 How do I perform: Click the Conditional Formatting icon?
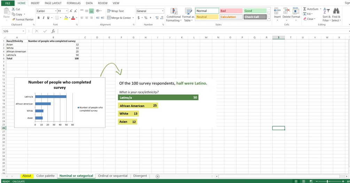(x=174, y=12)
